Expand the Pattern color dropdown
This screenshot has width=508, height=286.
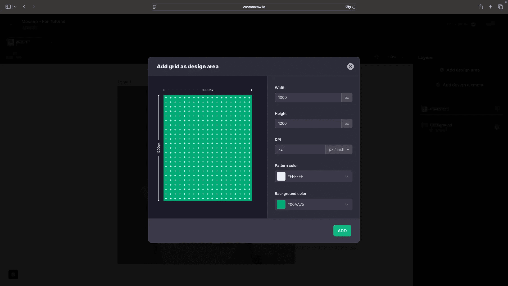pos(346,176)
